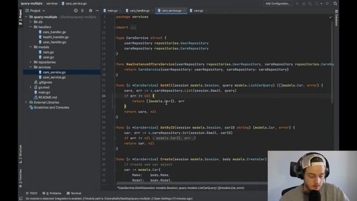The width and height of the screenshot is (357, 201).
Task: Click the Run play icon in toolbar
Action: (297, 4)
